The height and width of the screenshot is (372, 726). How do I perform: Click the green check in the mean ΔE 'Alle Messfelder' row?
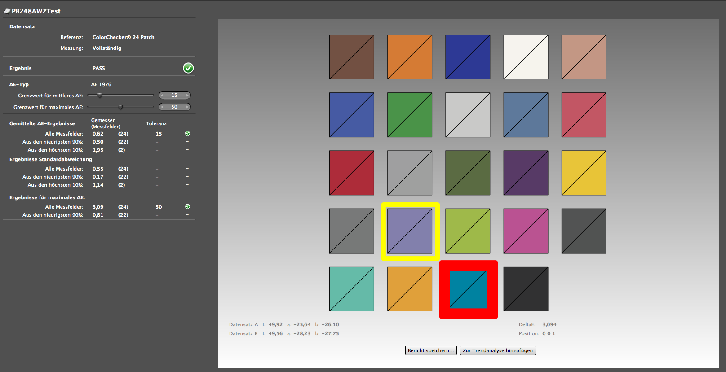tap(187, 133)
